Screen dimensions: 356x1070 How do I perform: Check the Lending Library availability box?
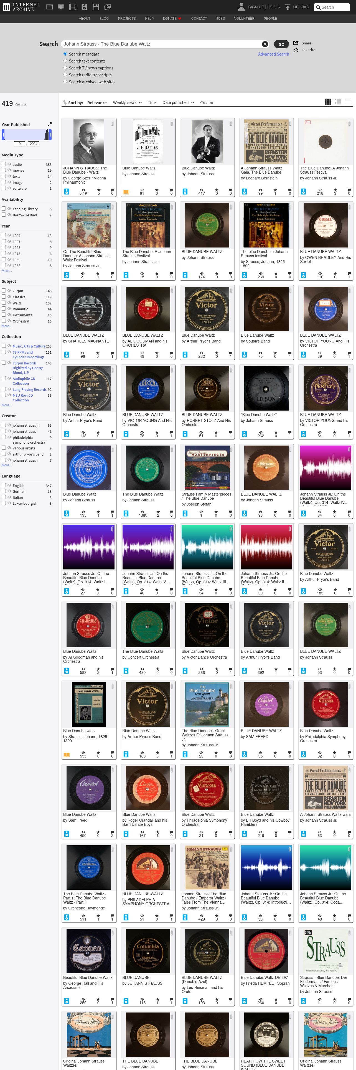coord(4,209)
